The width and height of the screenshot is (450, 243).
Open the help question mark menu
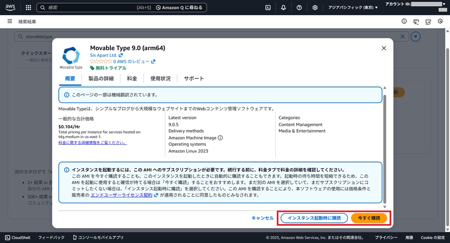299,7
